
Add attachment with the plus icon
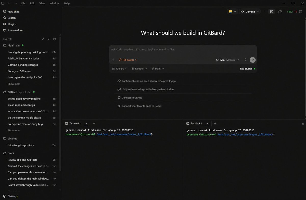coord(113,60)
